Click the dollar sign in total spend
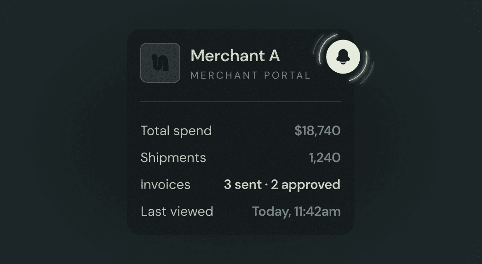 (x=298, y=131)
